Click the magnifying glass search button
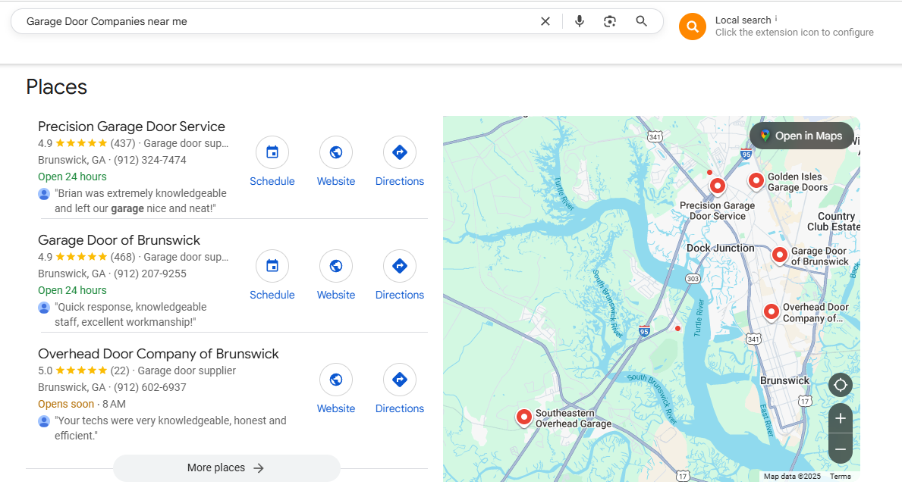The width and height of the screenshot is (902, 494). [642, 21]
